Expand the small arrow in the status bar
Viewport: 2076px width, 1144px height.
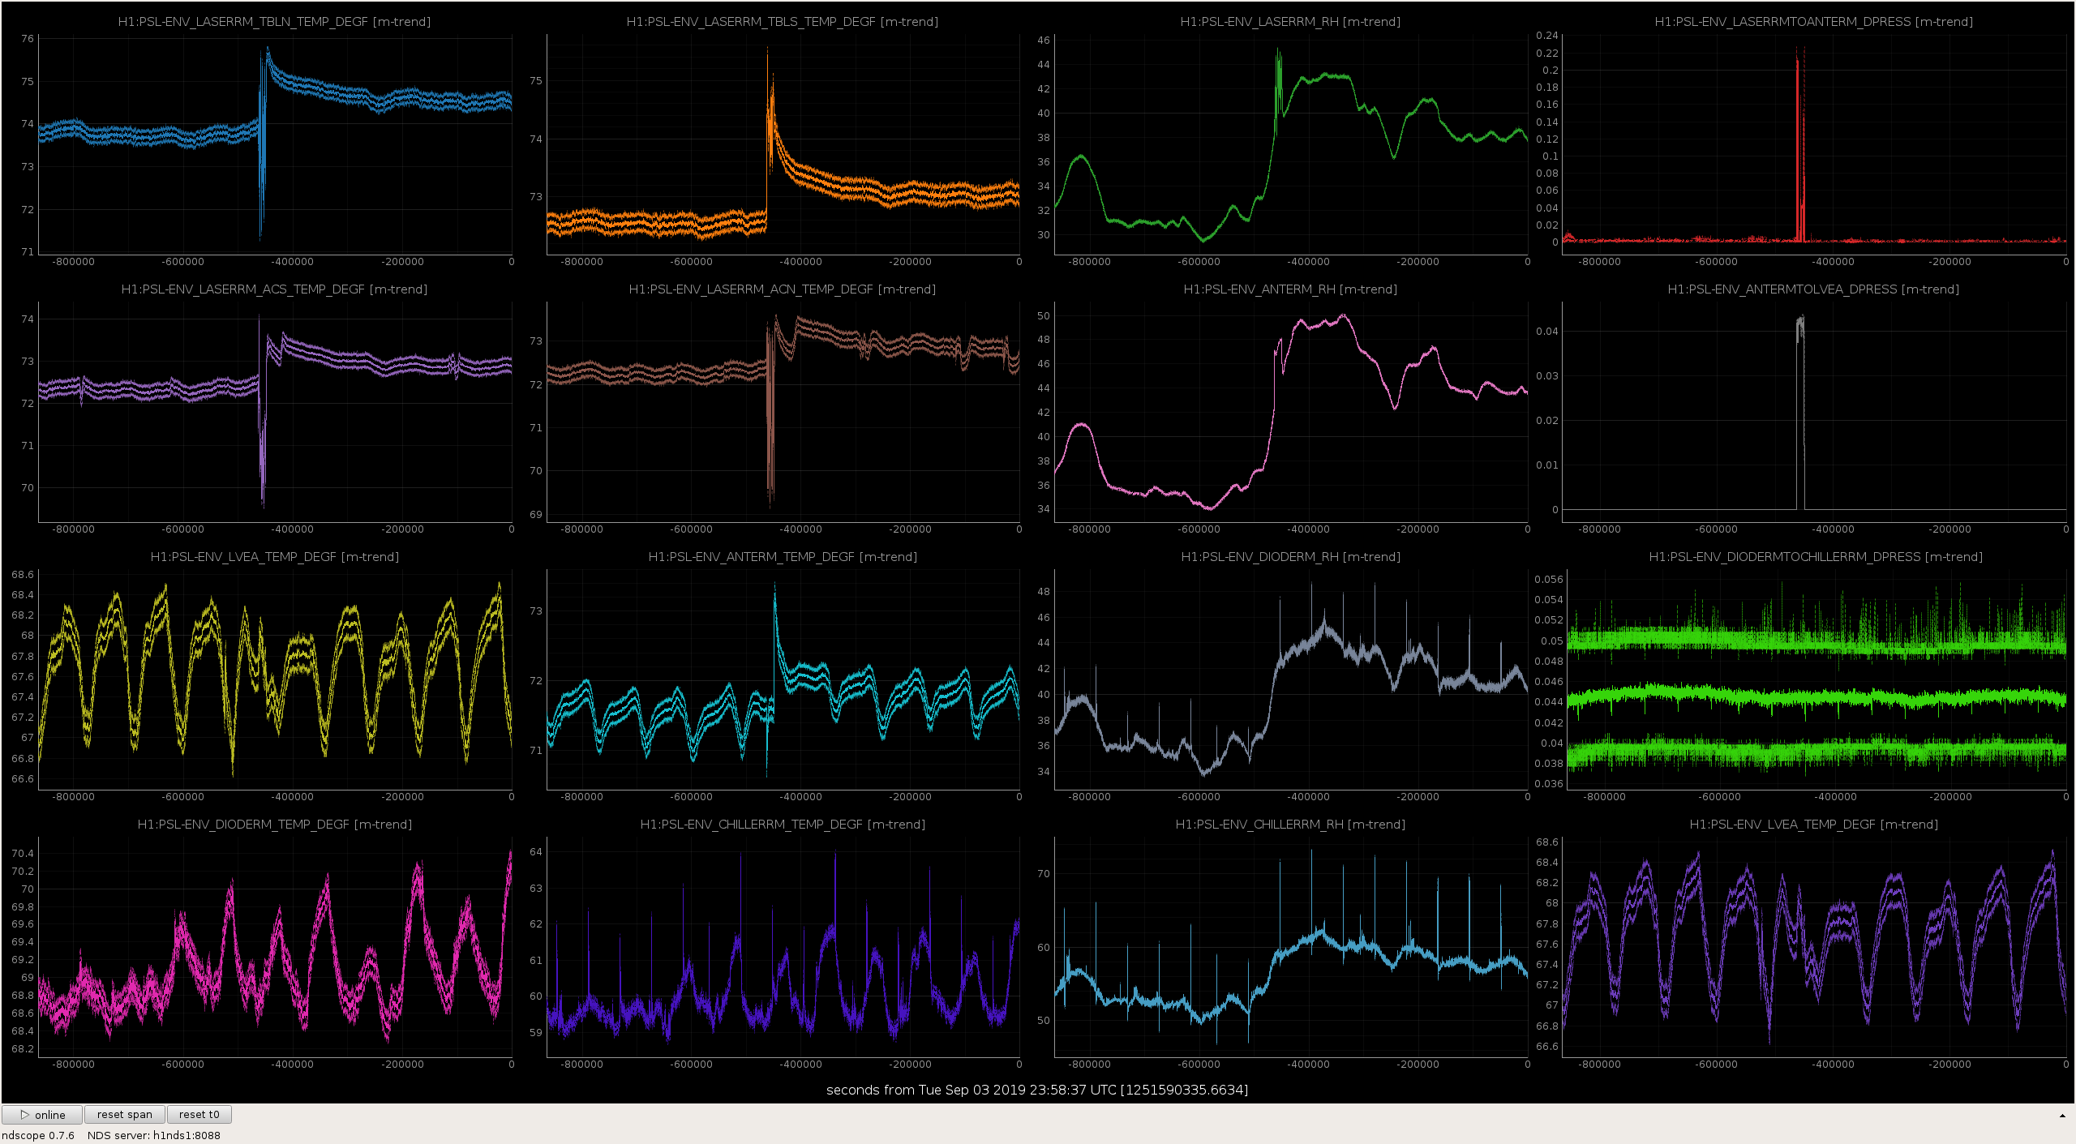tap(2062, 1116)
